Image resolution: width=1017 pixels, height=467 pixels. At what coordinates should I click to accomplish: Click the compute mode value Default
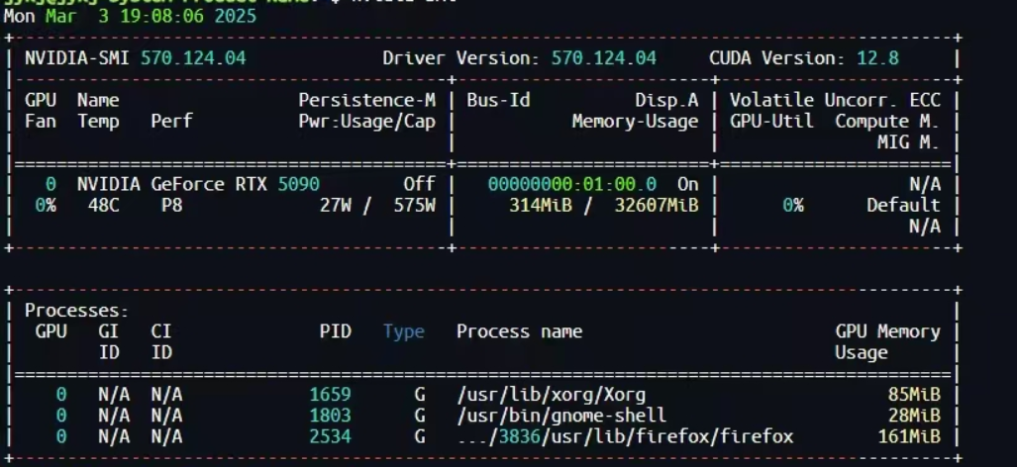(x=903, y=206)
